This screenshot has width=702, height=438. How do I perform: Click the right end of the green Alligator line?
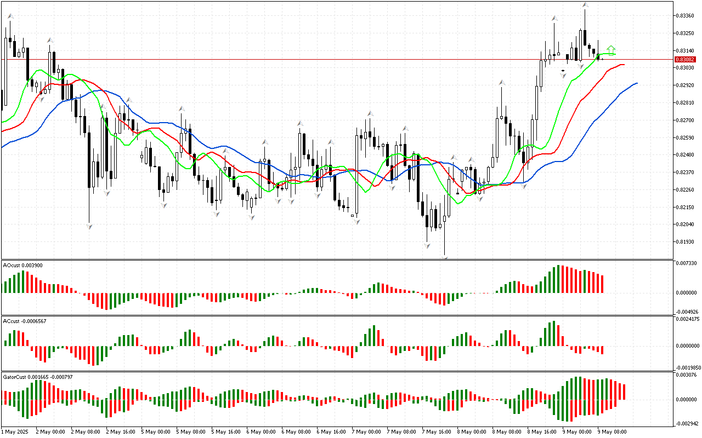click(615, 54)
